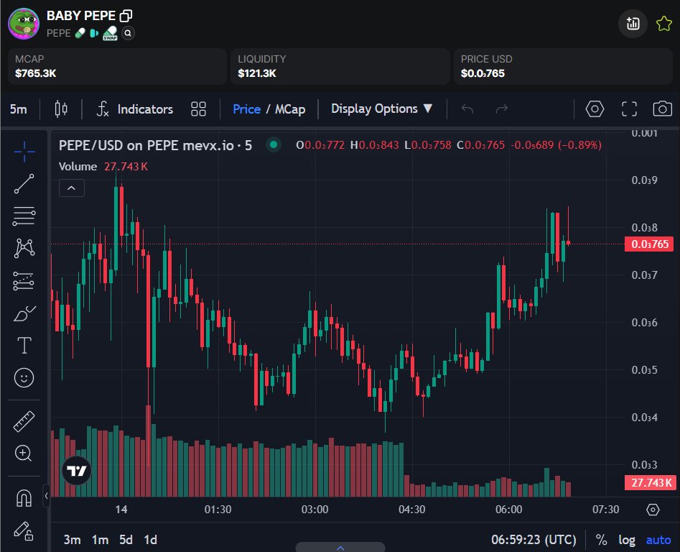Toggle percentage scale mode

(x=601, y=540)
